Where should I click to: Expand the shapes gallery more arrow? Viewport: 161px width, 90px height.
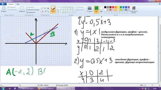pos(75,12)
